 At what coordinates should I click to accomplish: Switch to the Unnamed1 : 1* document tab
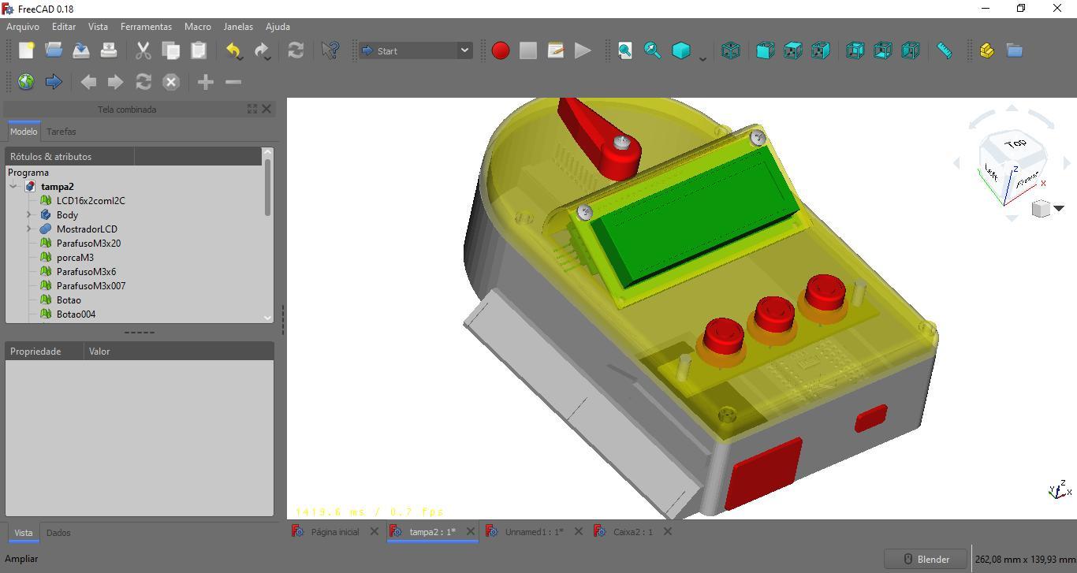tap(534, 532)
